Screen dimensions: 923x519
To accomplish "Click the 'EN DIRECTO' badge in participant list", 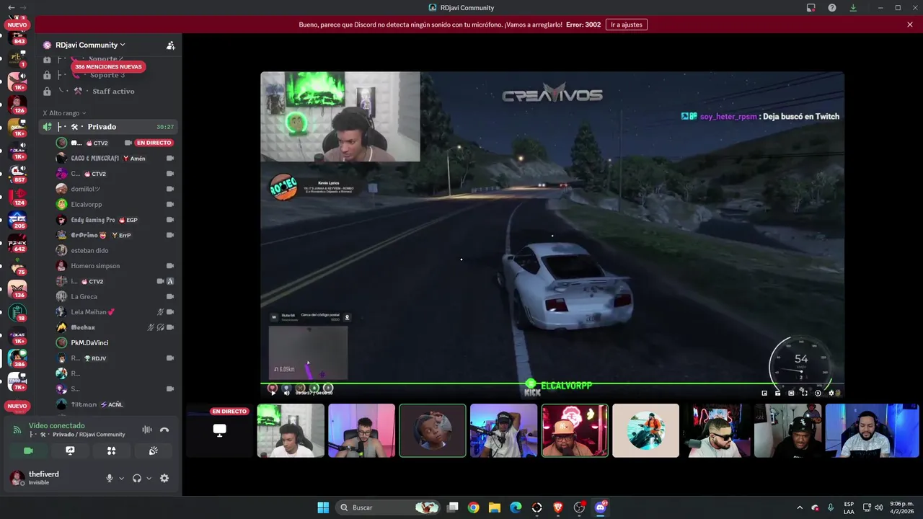I will click(154, 143).
